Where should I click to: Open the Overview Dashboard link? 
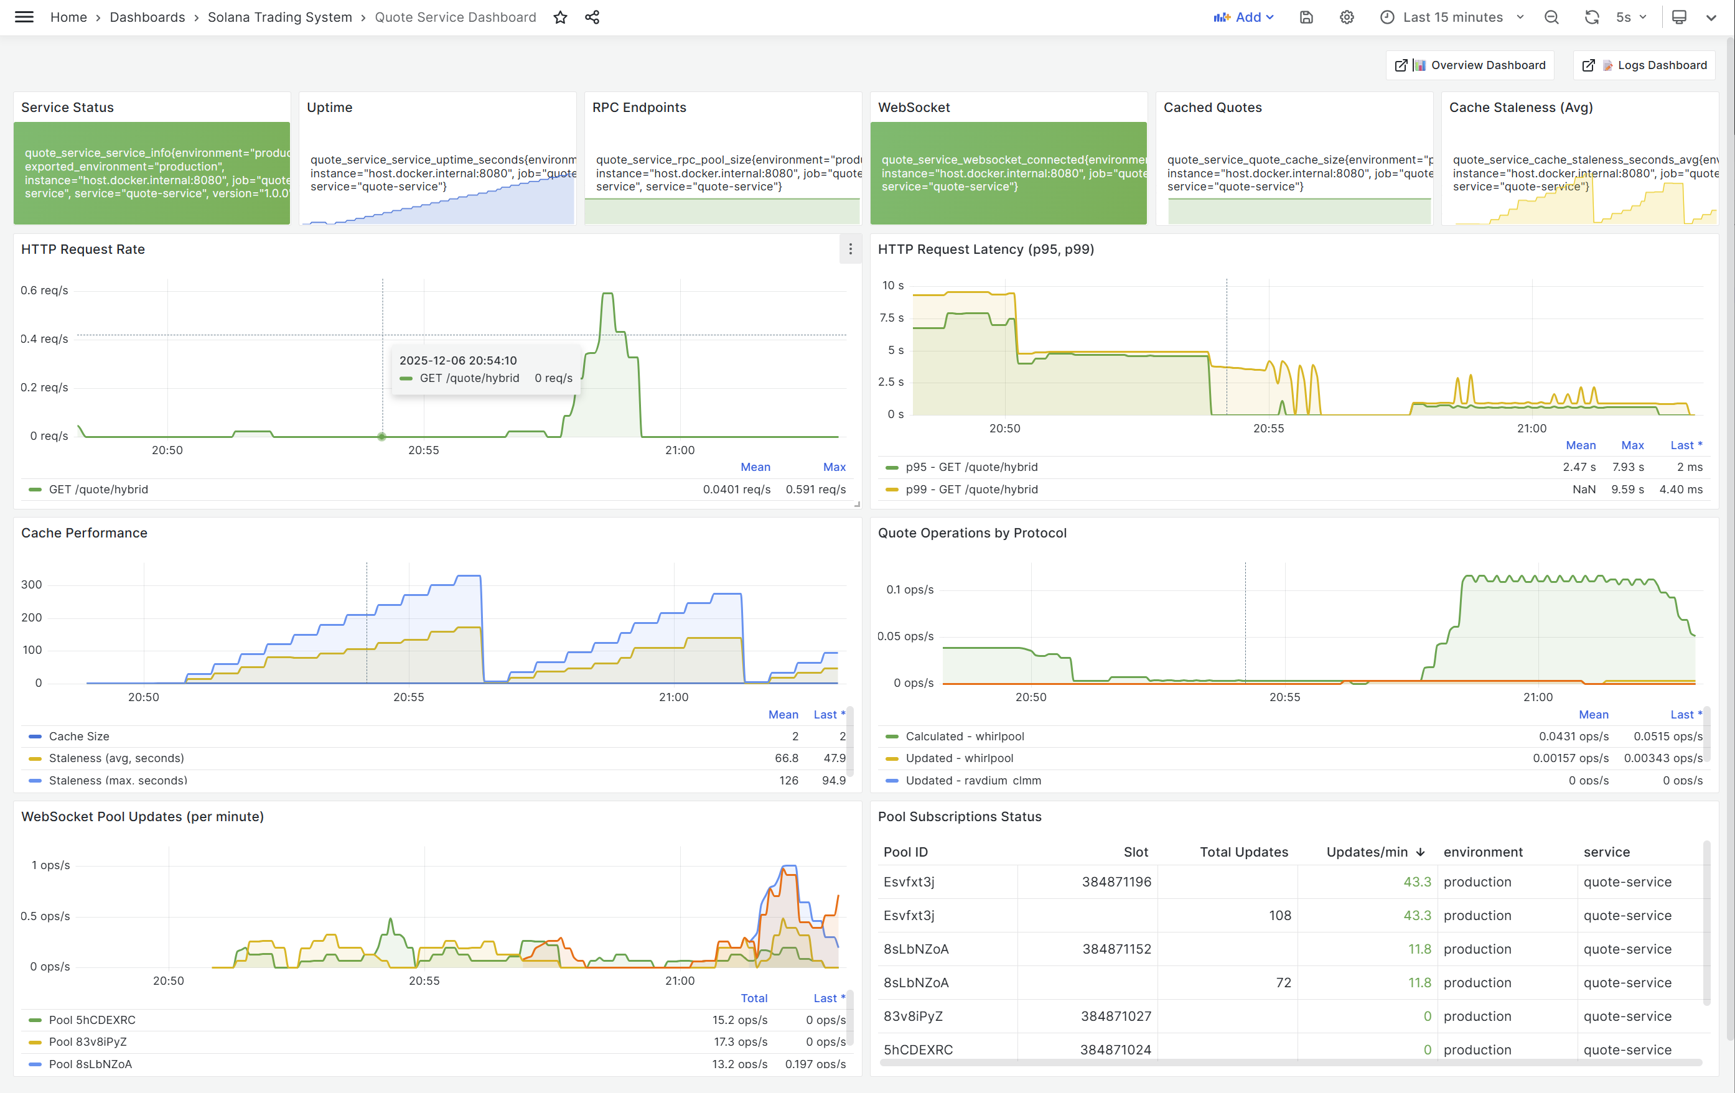click(x=1470, y=65)
